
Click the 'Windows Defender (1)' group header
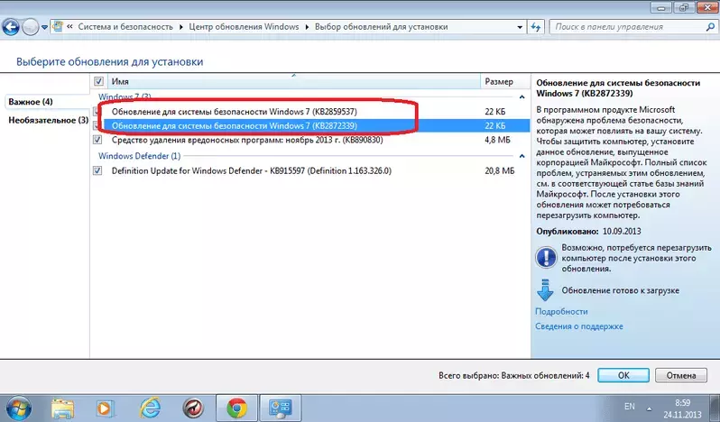[x=140, y=156]
